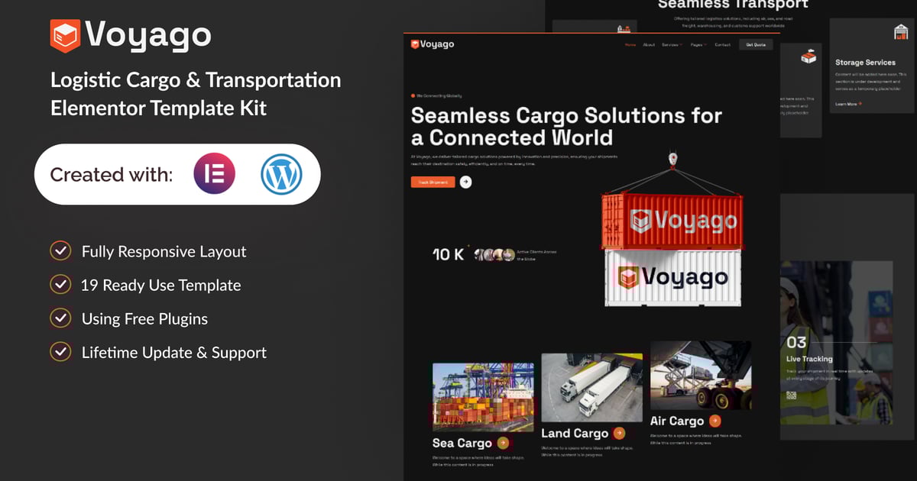Viewport: 917px width, 481px height.
Task: Click the Live Tracking worker photo card
Action: pyautogui.click(x=836, y=342)
